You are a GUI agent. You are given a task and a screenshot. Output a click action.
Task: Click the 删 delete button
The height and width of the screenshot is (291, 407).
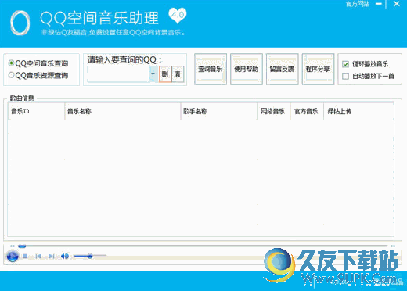tap(165, 74)
